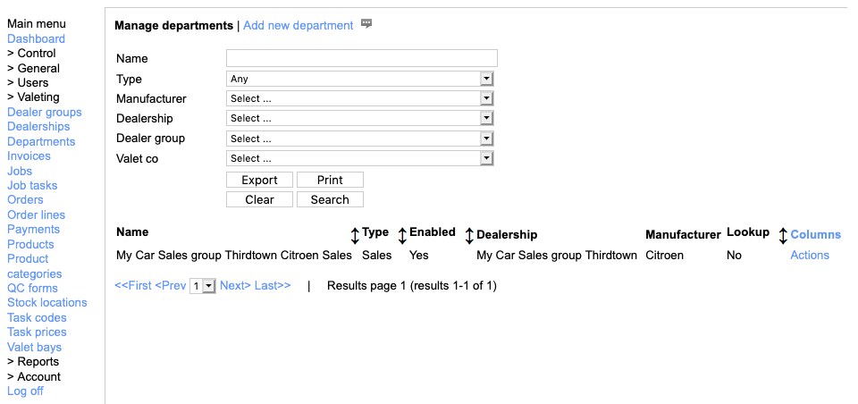858x404 pixels.
Task: Open Dashboard from the main menu
Action: pyautogui.click(x=36, y=39)
